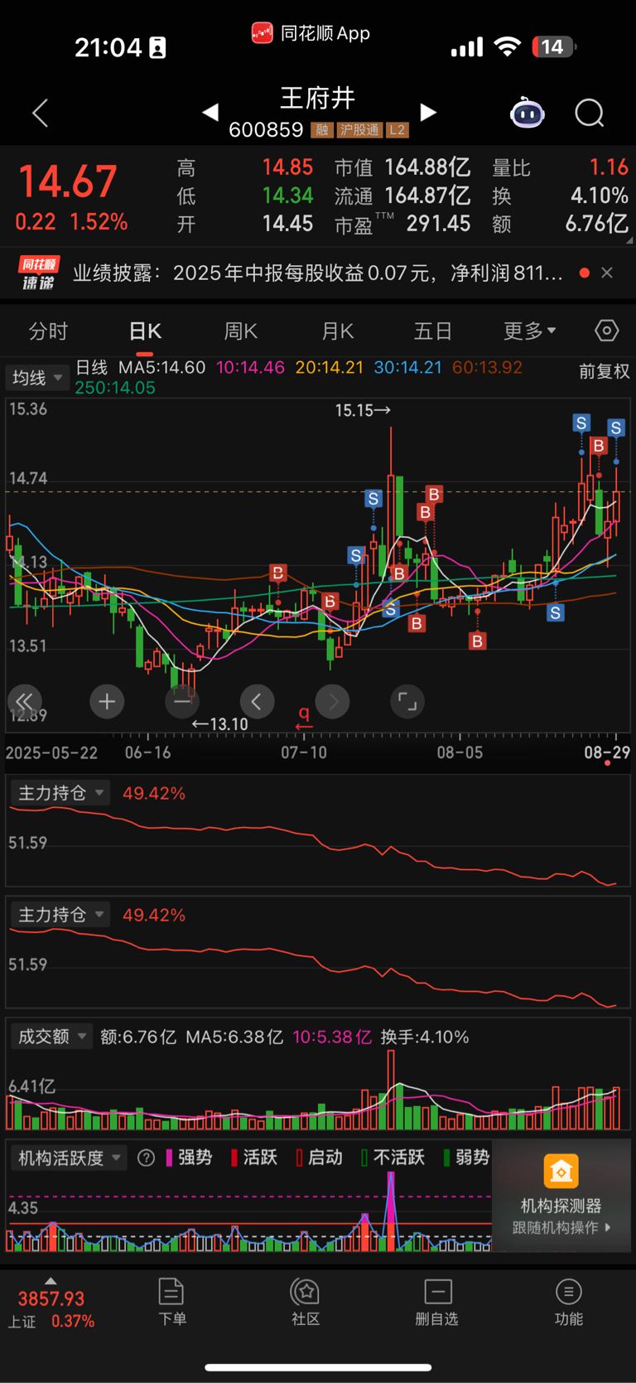Tap the 15.15 high price marker
Screen dimensions: 636x1383
click(x=363, y=410)
